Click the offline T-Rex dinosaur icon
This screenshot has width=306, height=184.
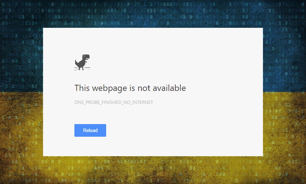coord(82,62)
